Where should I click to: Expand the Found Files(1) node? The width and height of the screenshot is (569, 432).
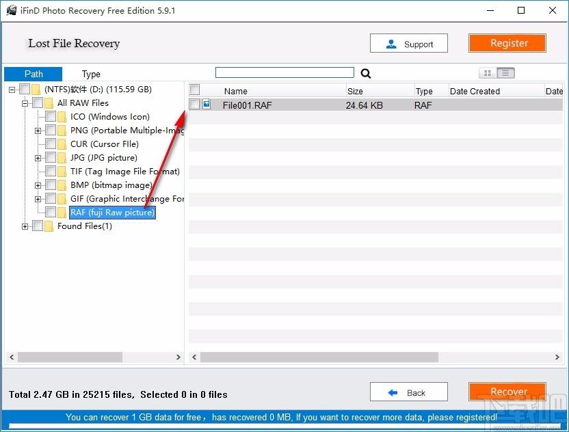(x=25, y=227)
